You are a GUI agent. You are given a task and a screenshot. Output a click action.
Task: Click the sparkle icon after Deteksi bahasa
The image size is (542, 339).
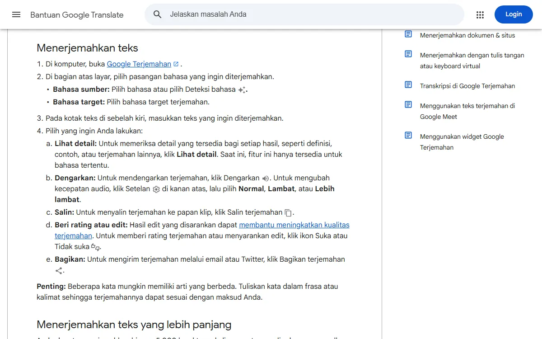pos(242,90)
